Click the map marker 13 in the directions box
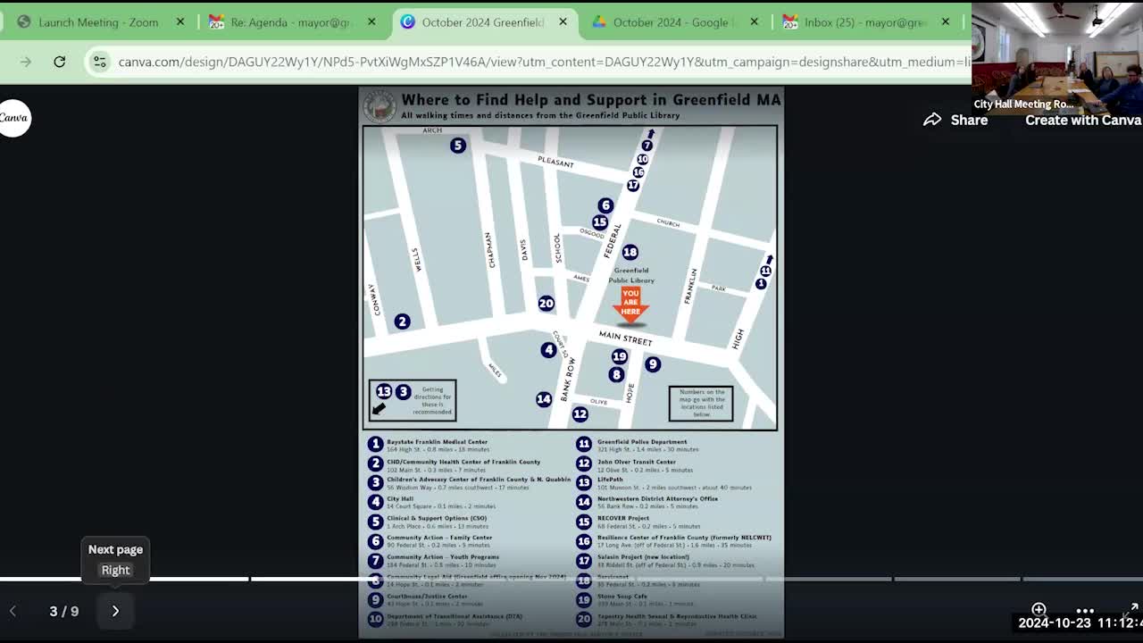Viewport: 1143px width, 643px height. (384, 391)
